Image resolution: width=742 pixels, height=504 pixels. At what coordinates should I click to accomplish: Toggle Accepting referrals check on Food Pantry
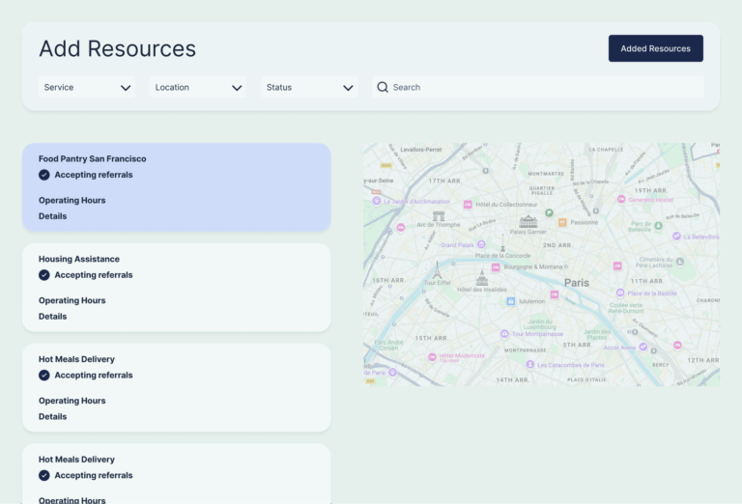[x=44, y=175]
